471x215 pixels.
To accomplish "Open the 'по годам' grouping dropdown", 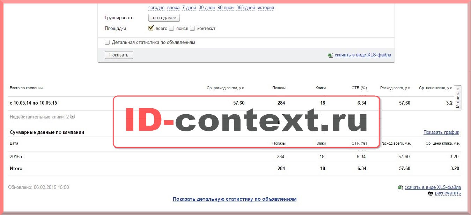I will click(x=164, y=18).
